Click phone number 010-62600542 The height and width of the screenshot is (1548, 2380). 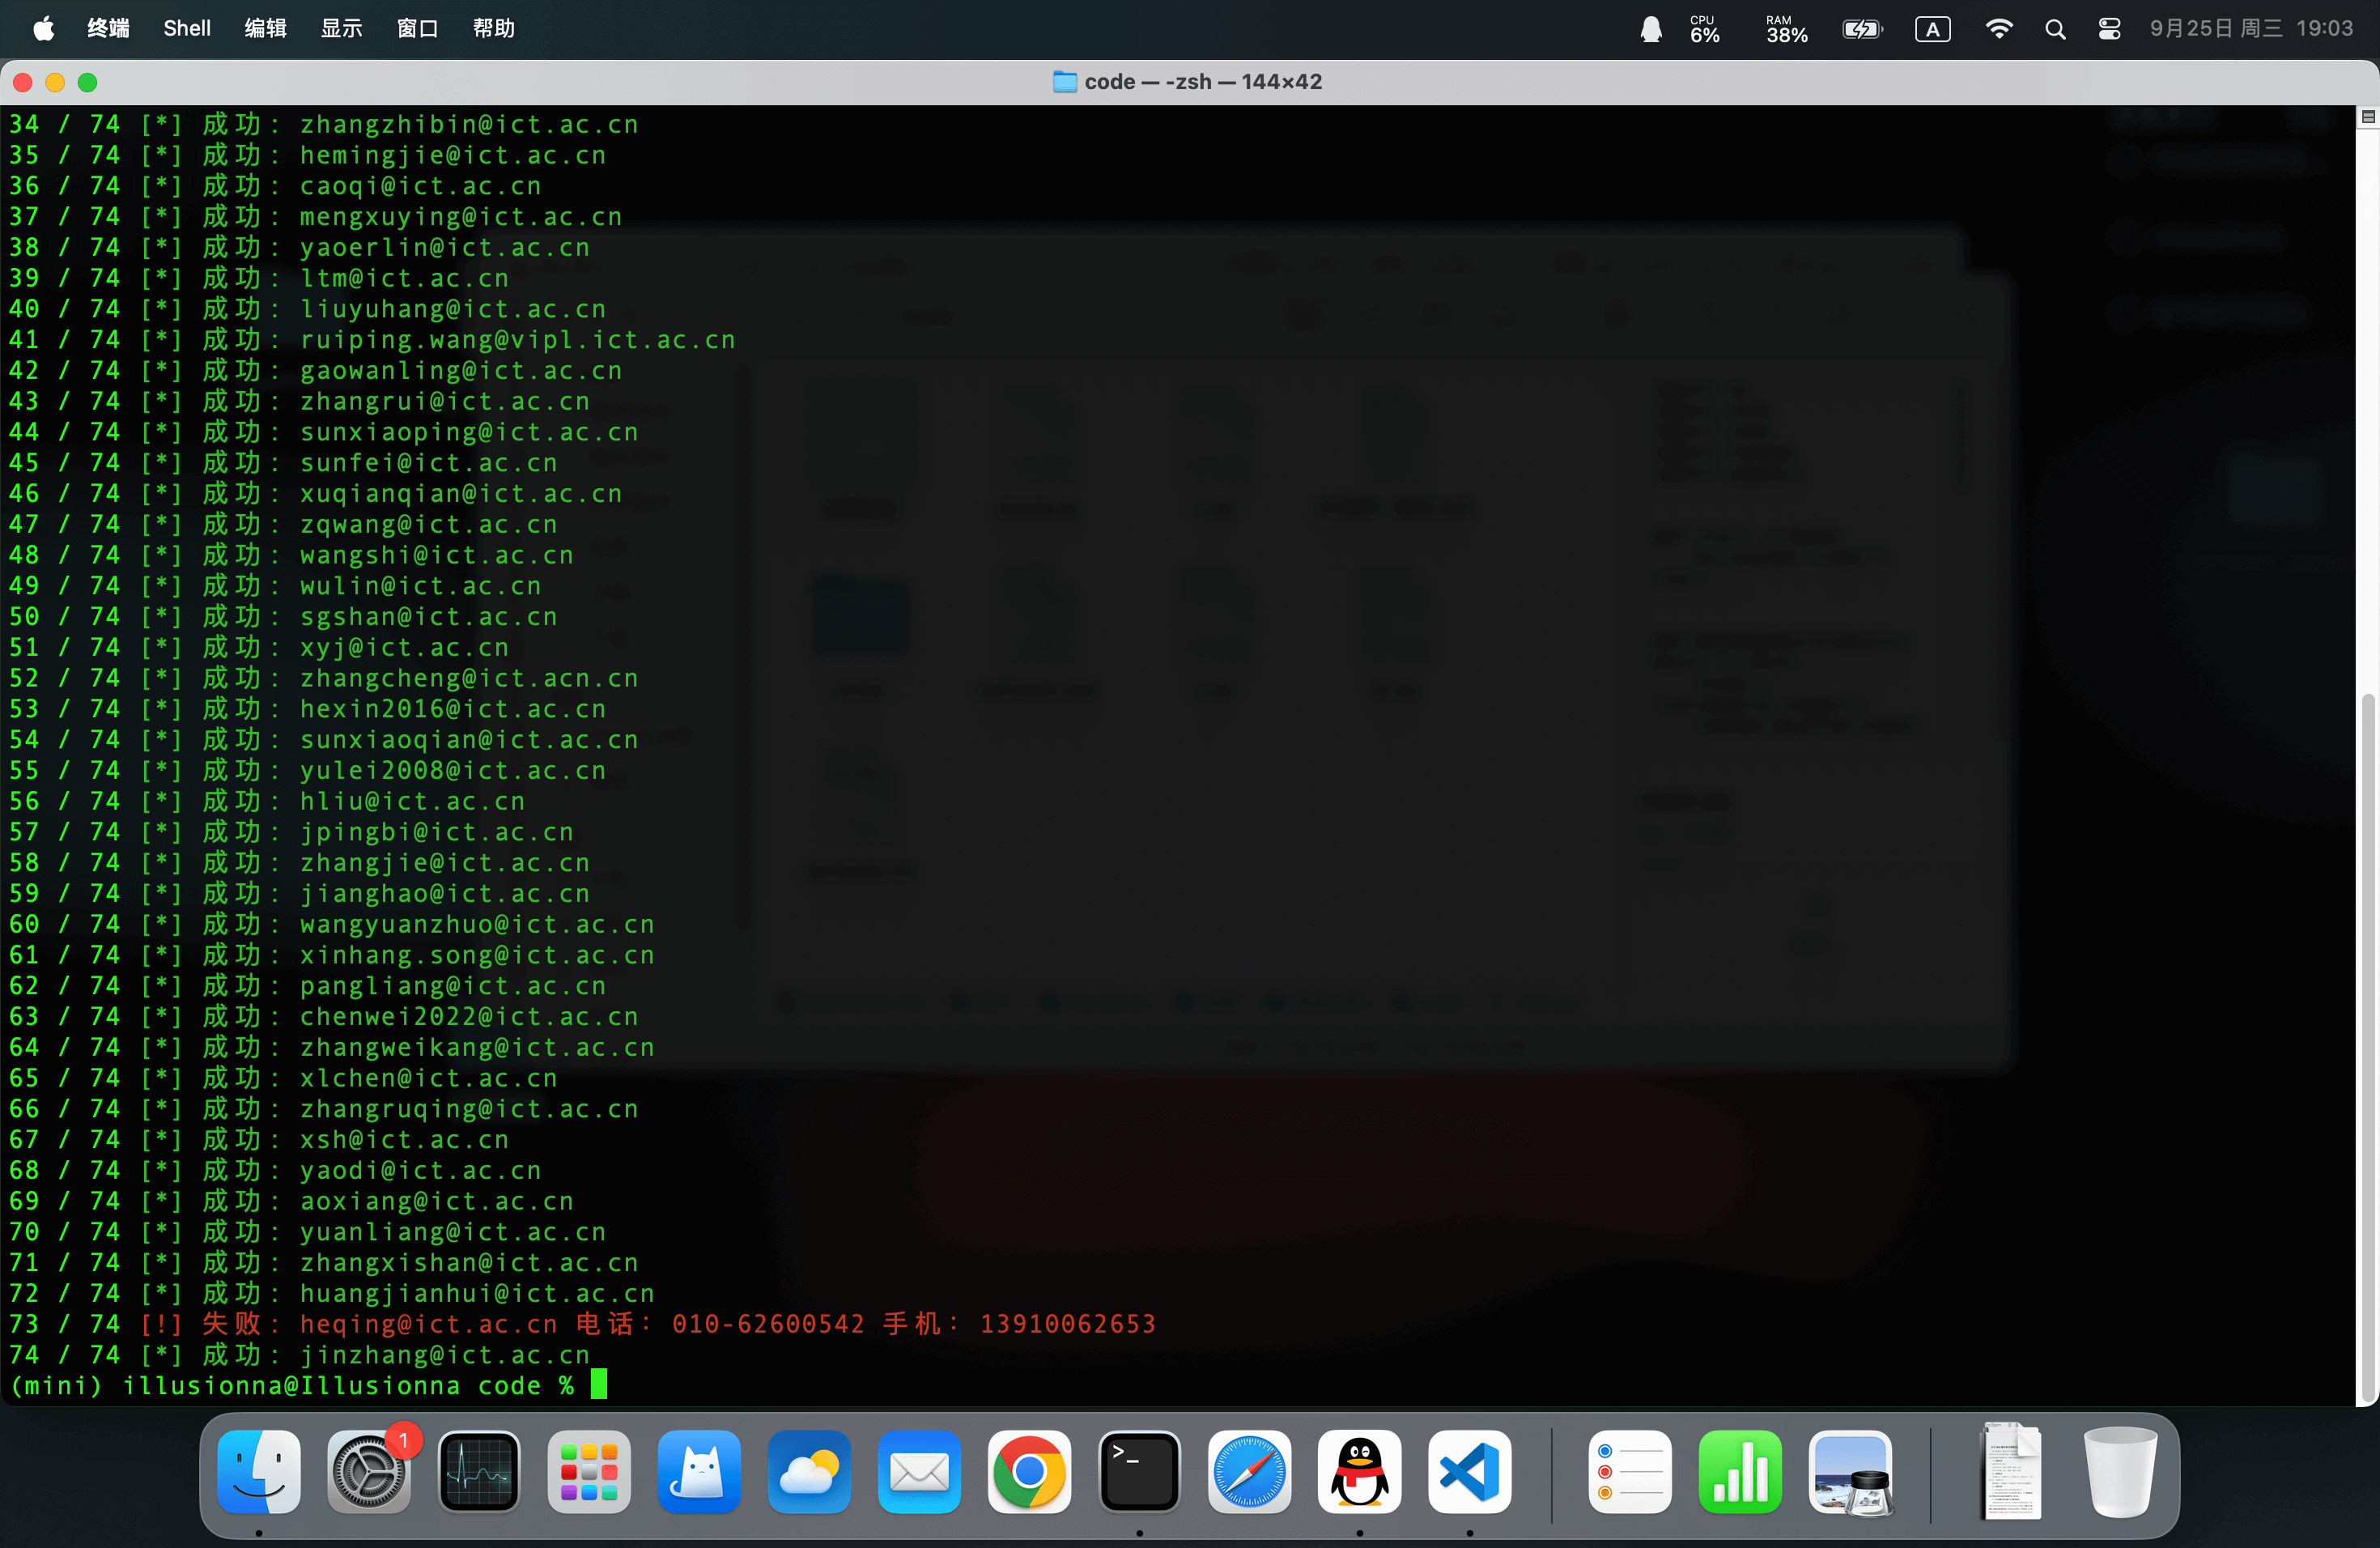coord(768,1324)
